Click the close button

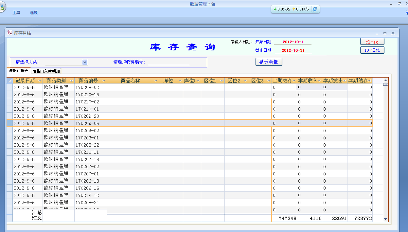tap(372, 42)
